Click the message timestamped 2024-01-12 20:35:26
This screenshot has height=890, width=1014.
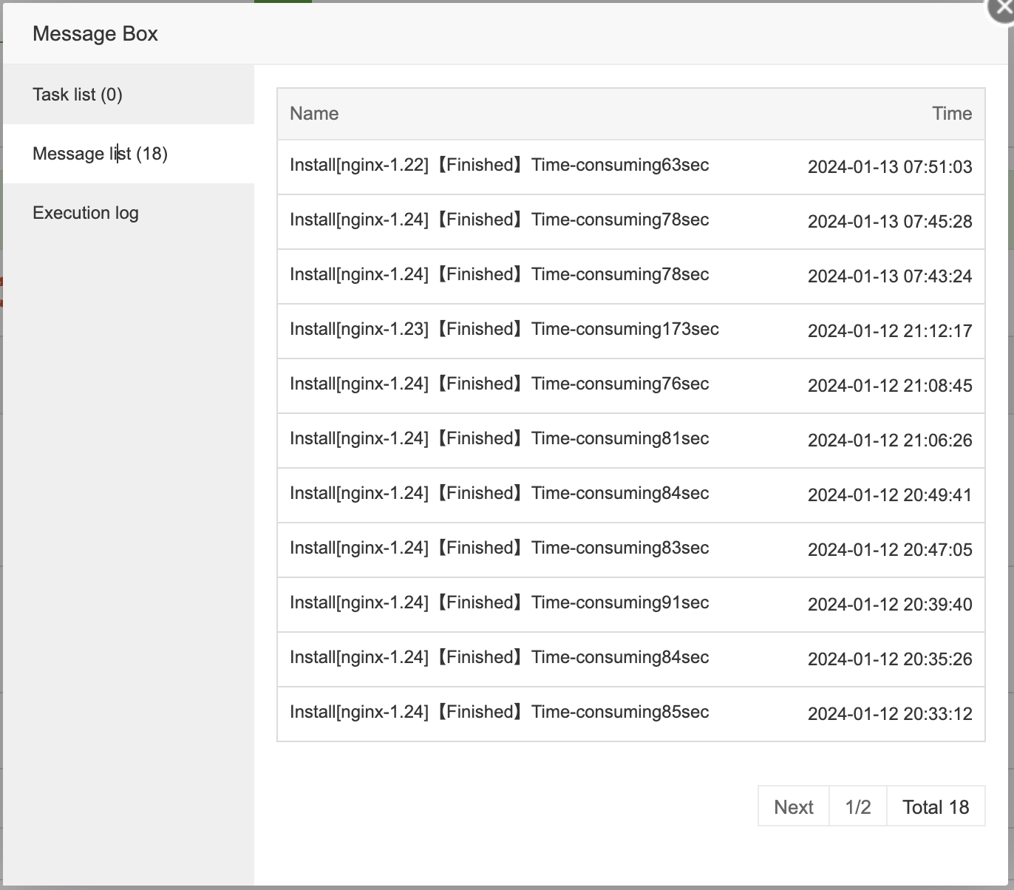pyautogui.click(x=889, y=659)
